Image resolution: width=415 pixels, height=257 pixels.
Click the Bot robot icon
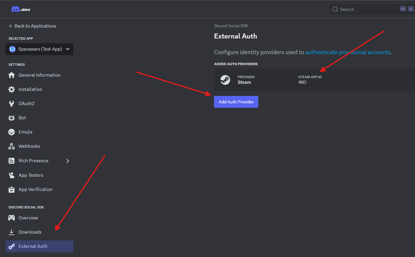[12, 118]
